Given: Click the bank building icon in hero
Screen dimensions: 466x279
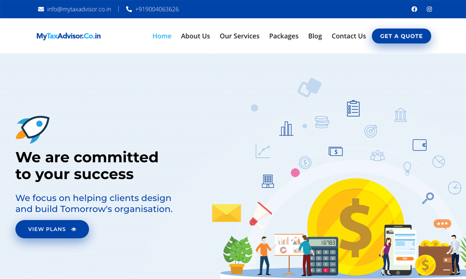Looking at the screenshot, I should click(x=400, y=115).
